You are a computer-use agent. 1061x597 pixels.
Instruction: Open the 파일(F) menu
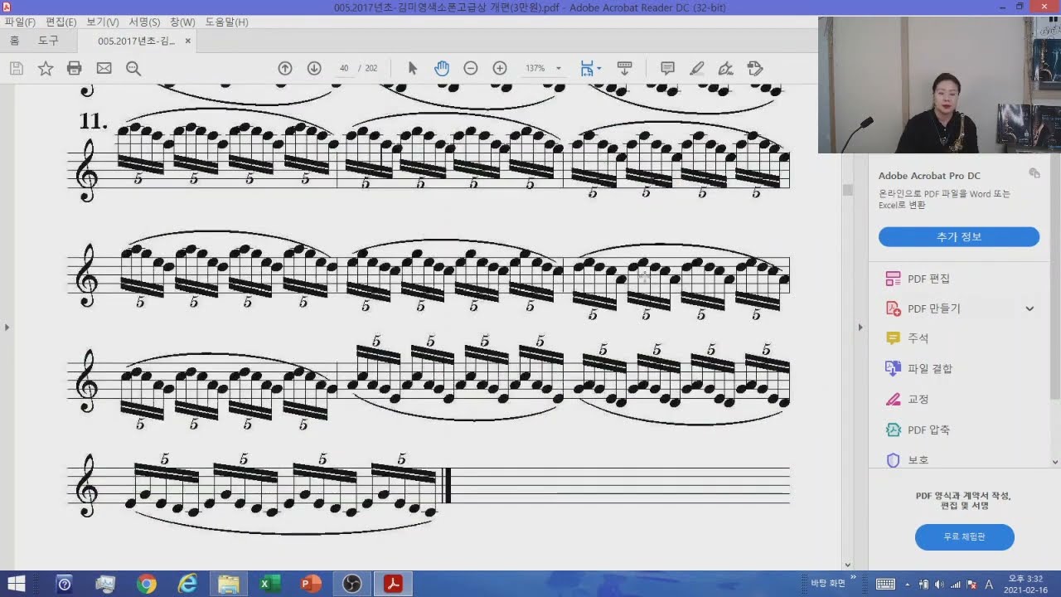click(x=20, y=22)
